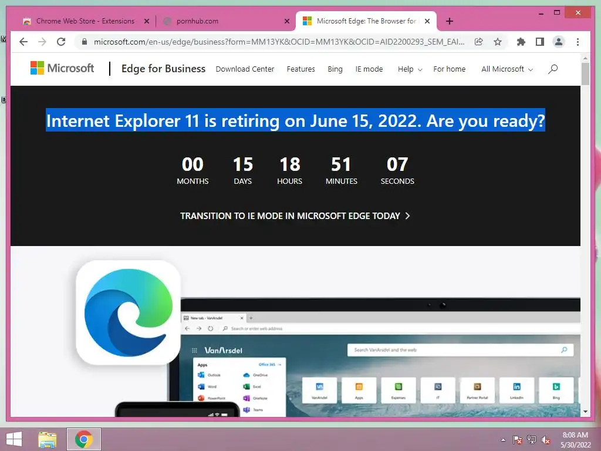
Task: Open the IE mode nav item
Action: tap(369, 69)
